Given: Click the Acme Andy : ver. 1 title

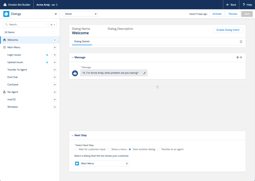Looking at the screenshot, I should coord(47,5).
